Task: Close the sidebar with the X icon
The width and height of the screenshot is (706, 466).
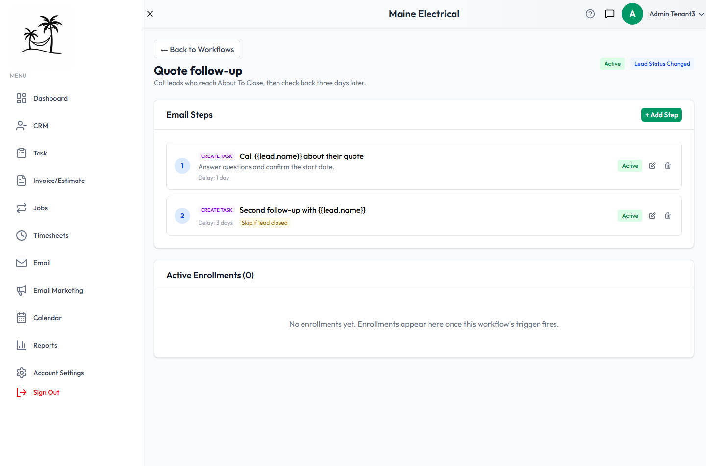Action: (x=150, y=14)
